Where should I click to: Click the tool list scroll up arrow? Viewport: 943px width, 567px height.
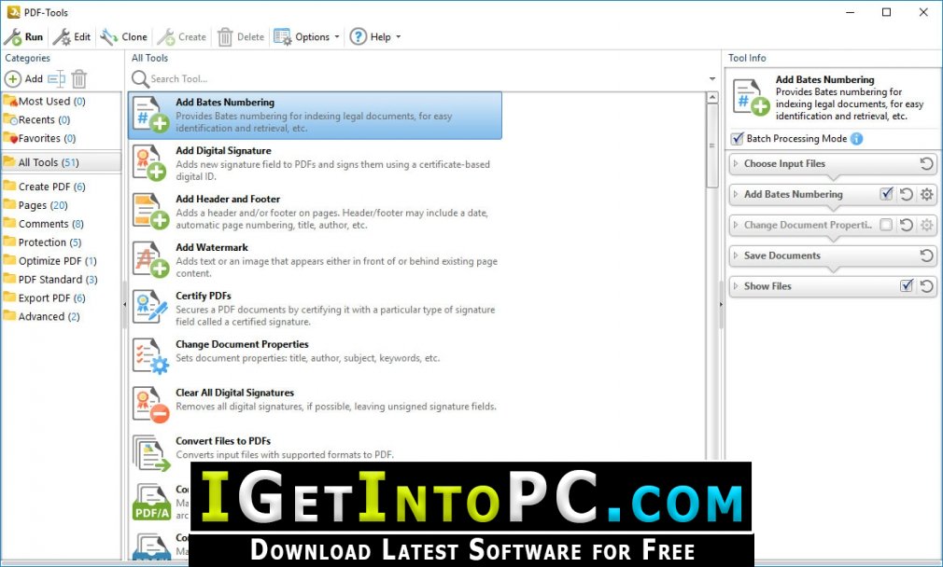[712, 97]
